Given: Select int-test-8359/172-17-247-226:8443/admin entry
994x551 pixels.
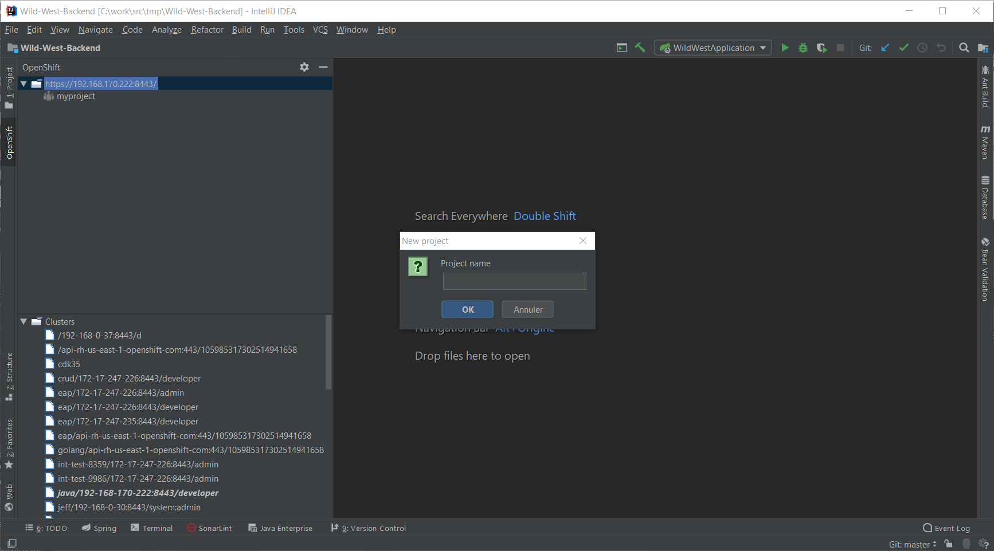Looking at the screenshot, I should pos(138,465).
